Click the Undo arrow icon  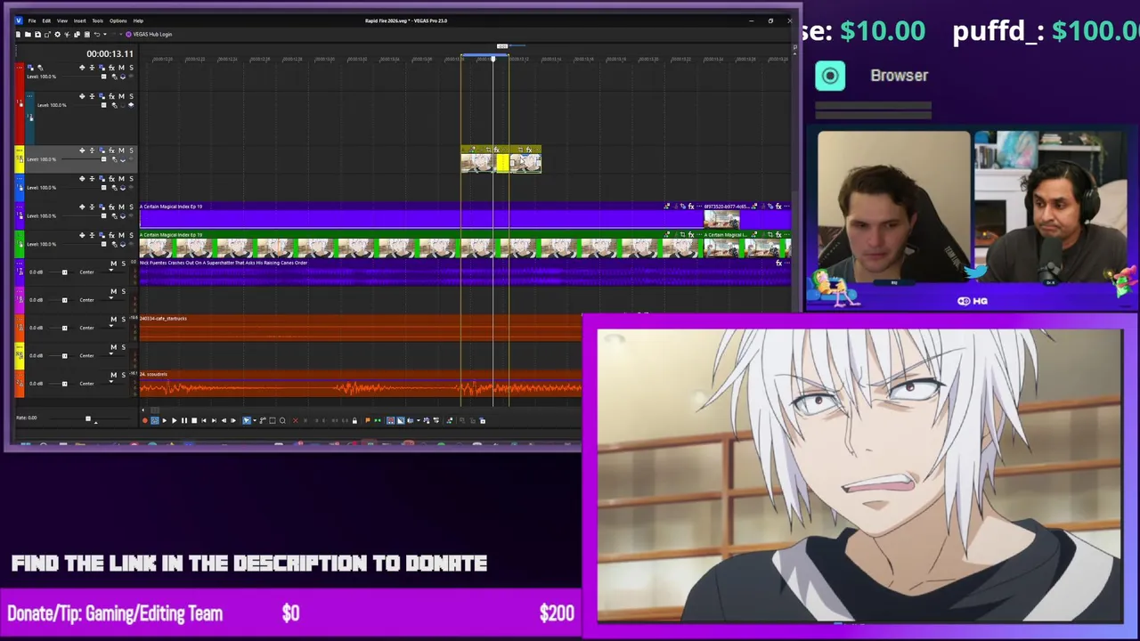[97, 34]
